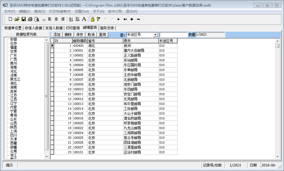Viewport: 284px width, 171px height.
Task: Click the 亚运村邮局 cell
Action: (141, 152)
